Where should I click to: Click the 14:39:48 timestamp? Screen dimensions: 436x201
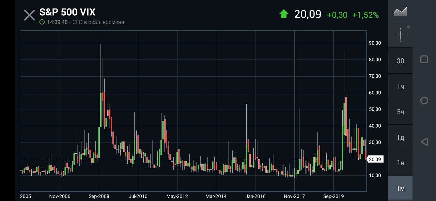[57, 22]
